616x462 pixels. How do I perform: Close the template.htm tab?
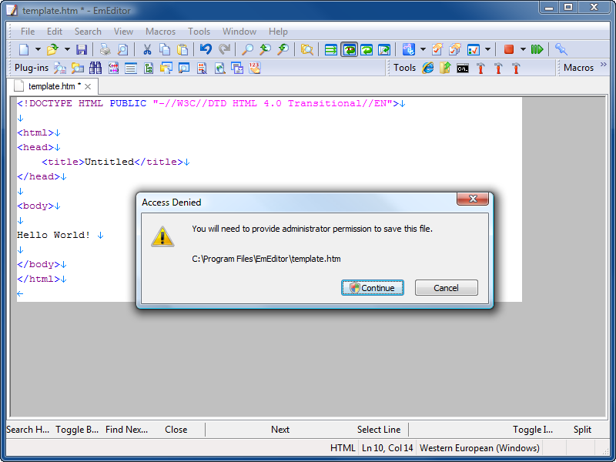[x=88, y=87]
